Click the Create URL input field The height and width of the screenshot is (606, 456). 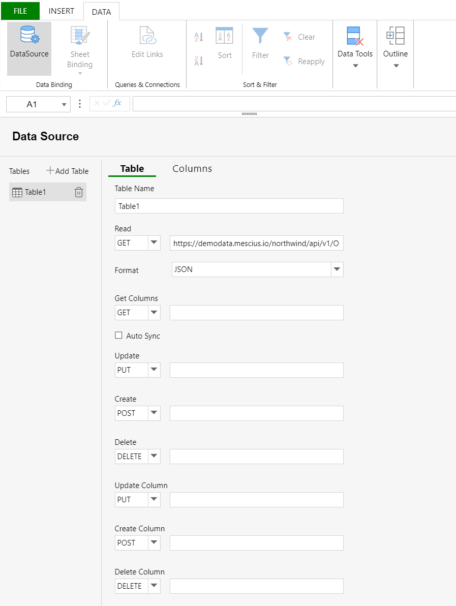click(x=256, y=413)
